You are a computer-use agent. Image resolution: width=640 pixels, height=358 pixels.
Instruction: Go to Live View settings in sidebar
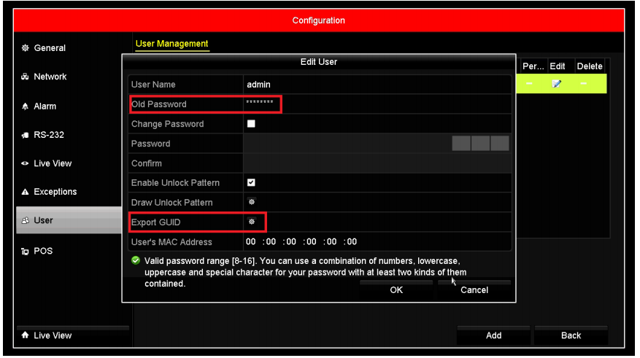(53, 163)
